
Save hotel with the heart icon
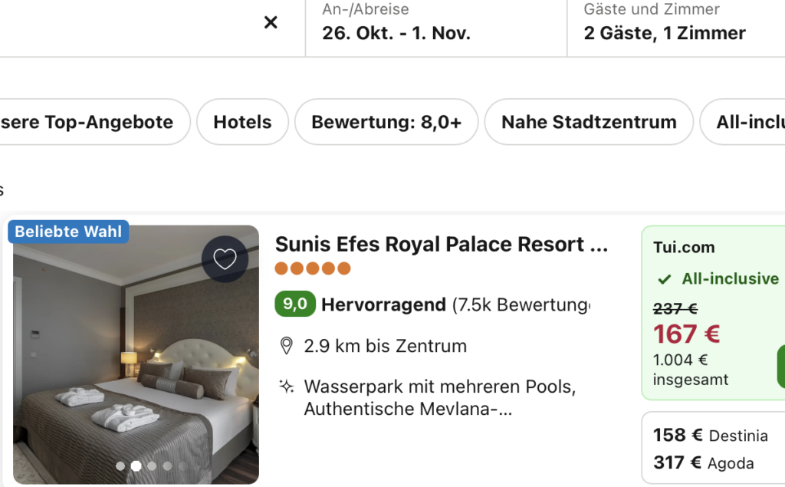pyautogui.click(x=225, y=259)
